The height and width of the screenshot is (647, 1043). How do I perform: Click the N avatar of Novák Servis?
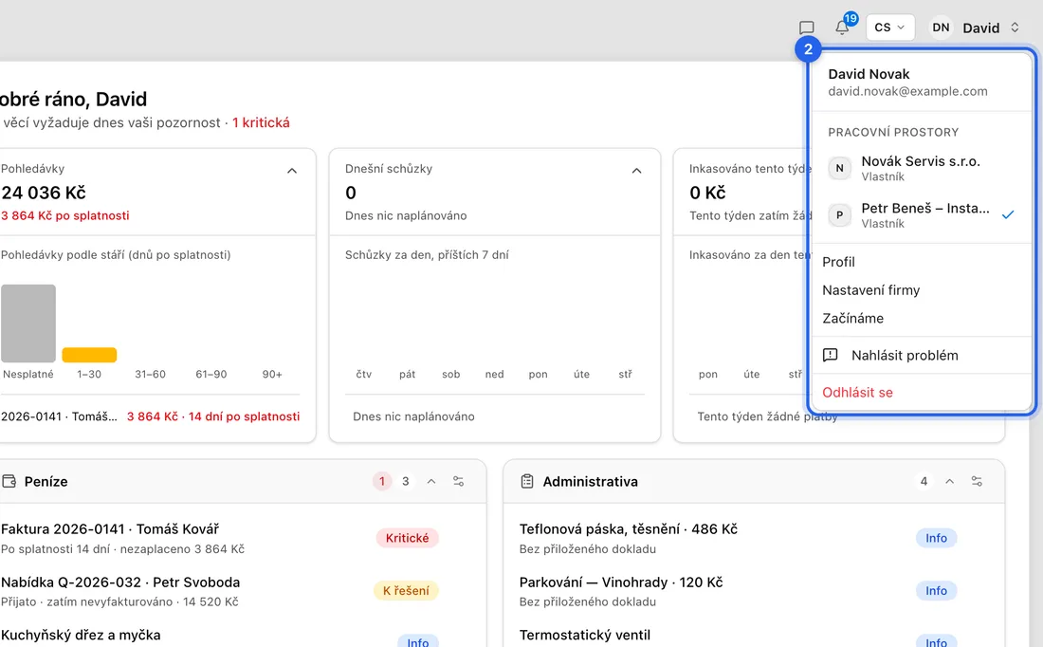tap(839, 169)
